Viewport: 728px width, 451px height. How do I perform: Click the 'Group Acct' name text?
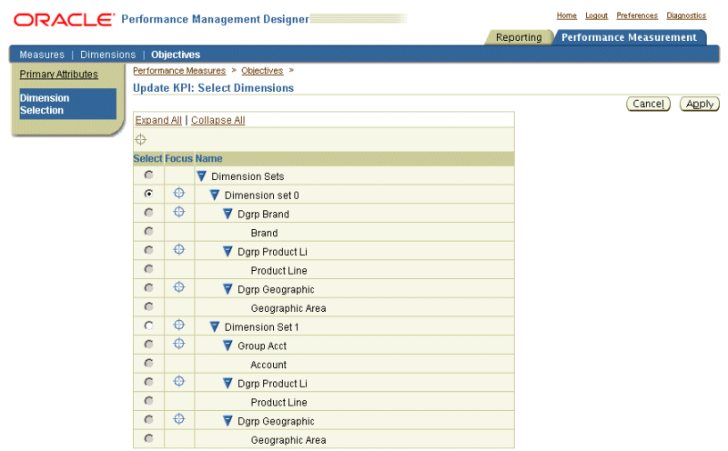[x=262, y=346]
